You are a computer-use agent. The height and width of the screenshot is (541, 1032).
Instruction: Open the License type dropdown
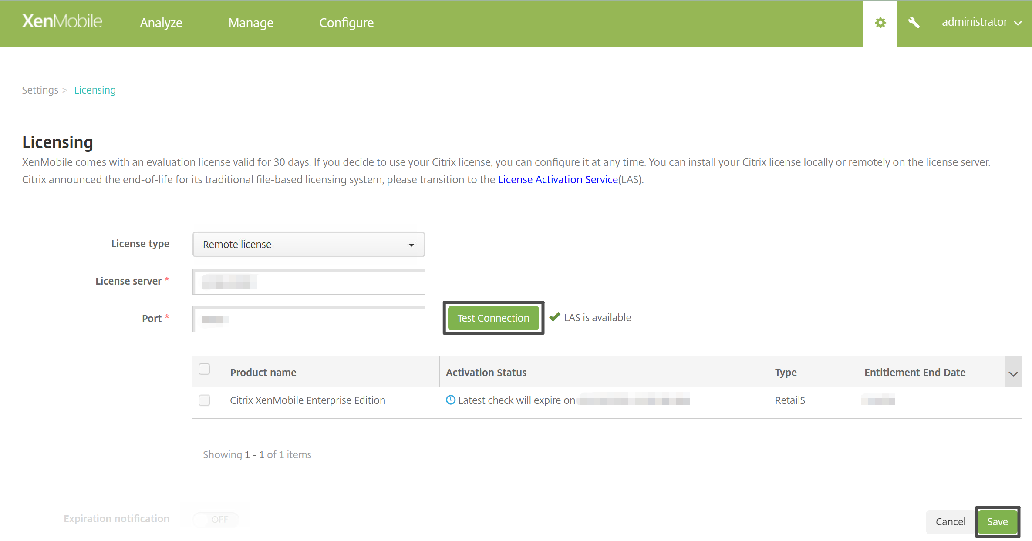[308, 245]
